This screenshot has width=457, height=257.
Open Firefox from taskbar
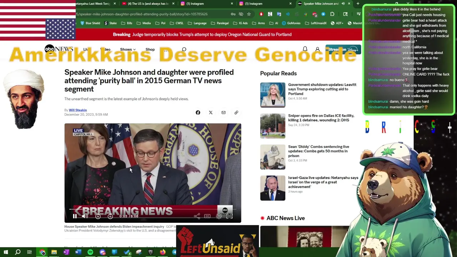tap(163, 252)
